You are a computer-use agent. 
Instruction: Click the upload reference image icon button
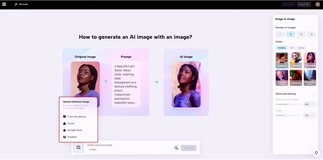click(x=78, y=147)
